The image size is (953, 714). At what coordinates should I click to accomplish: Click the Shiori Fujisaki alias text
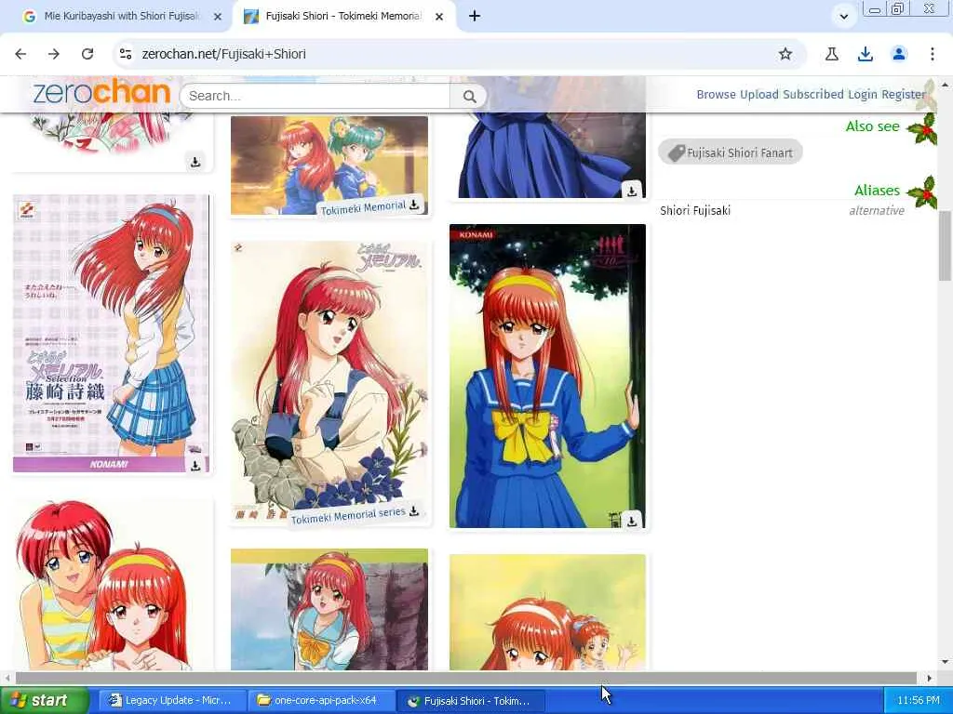point(695,211)
